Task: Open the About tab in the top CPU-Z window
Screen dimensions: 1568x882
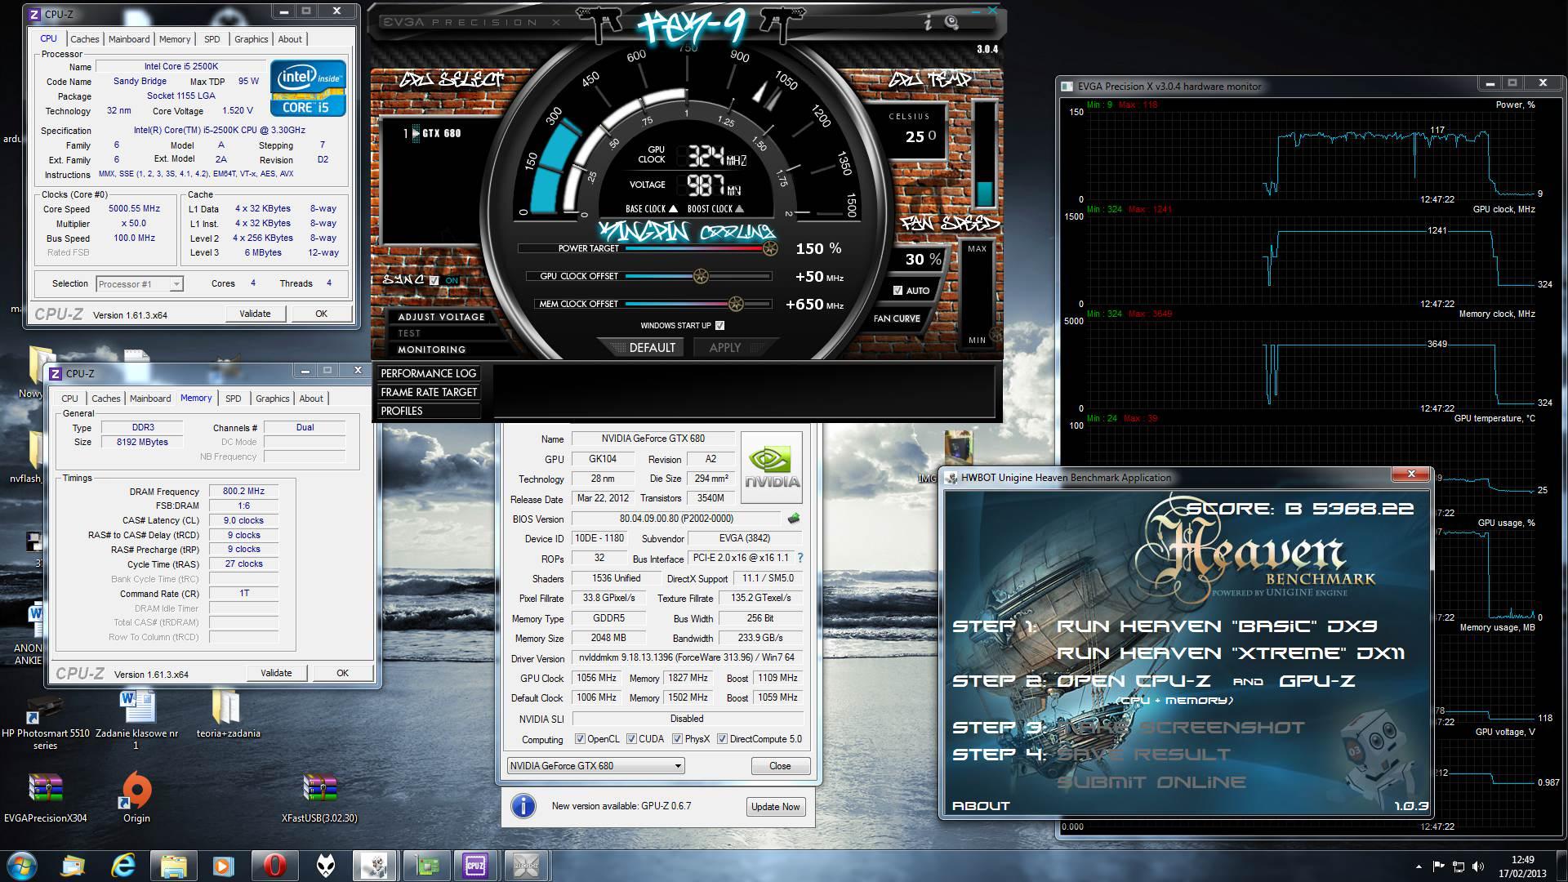Action: (290, 39)
